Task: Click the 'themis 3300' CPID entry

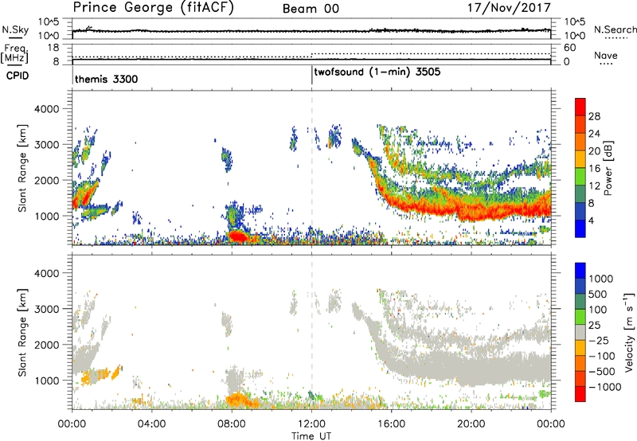Action: (107, 79)
